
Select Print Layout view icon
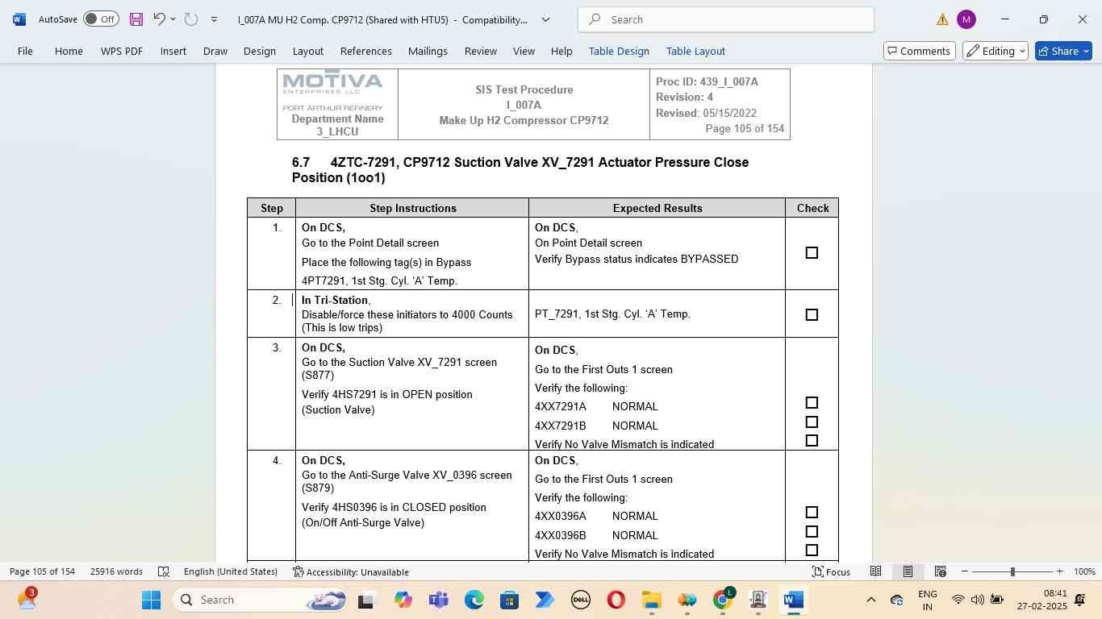[908, 571]
